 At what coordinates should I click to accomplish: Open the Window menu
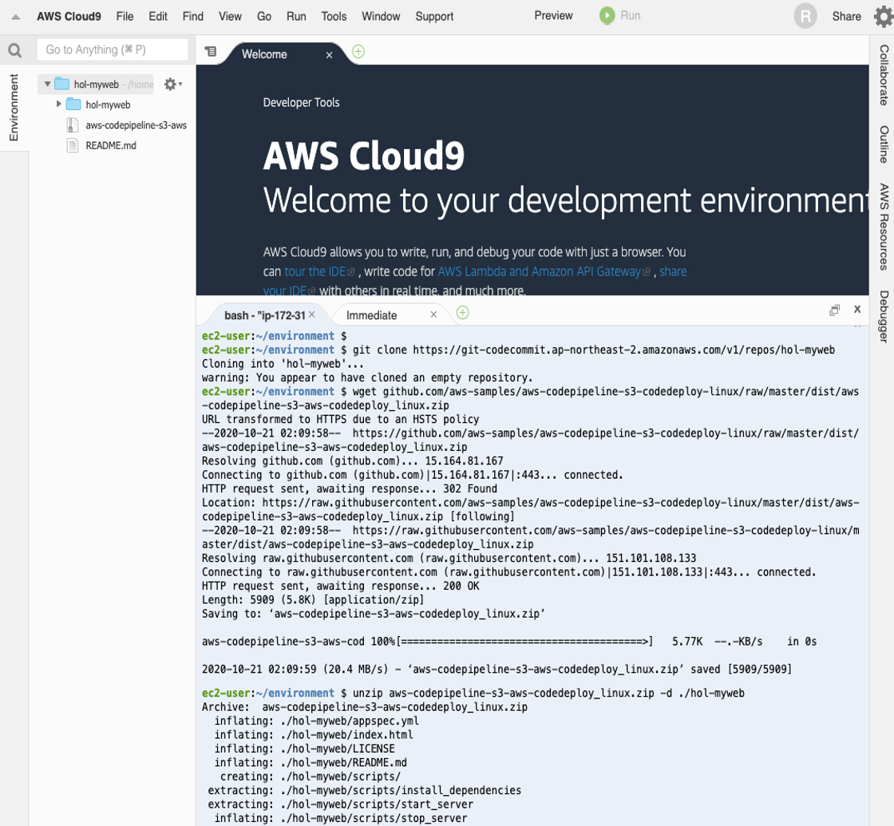tap(381, 17)
